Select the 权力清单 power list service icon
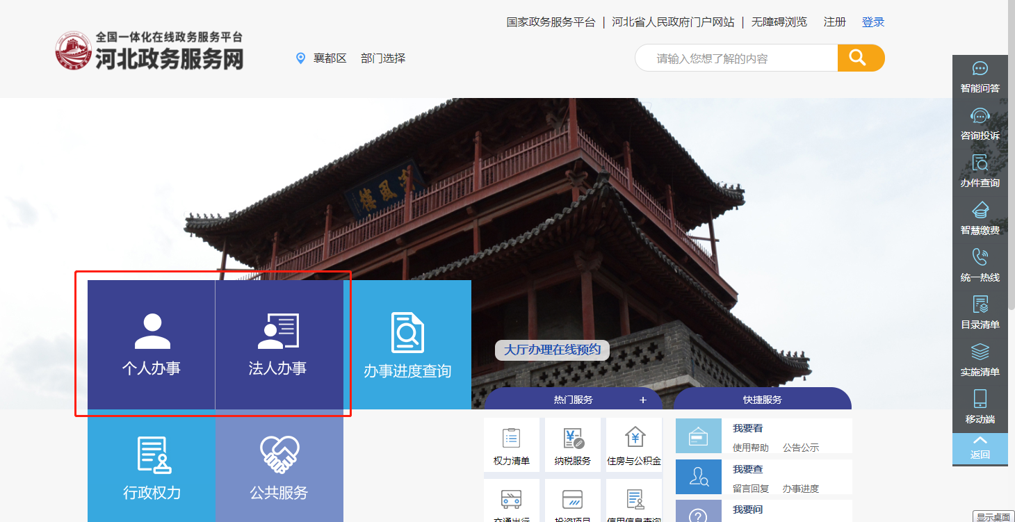 click(512, 445)
